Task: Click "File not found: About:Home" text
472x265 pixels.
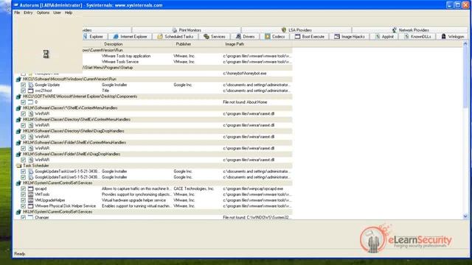Action: click(245, 102)
